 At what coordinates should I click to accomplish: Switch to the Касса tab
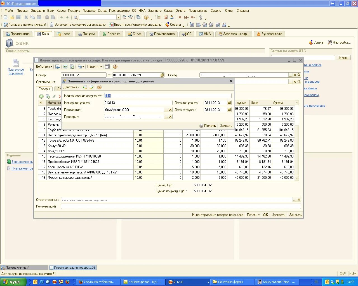coord(63,34)
